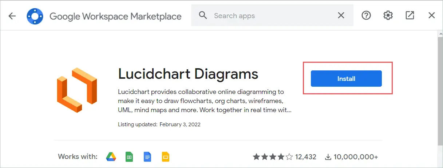443x168 pixels.
Task: Close the Marketplace dialog
Action: (x=432, y=15)
